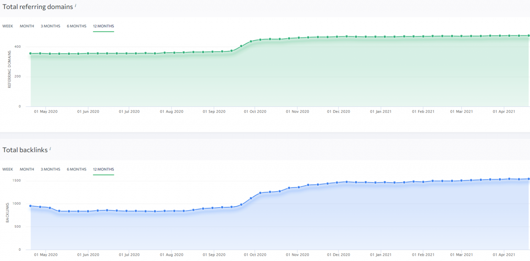Click 01 Jan 2021 on referring domains axis
Screen dimensions: 530x261
tap(381, 112)
